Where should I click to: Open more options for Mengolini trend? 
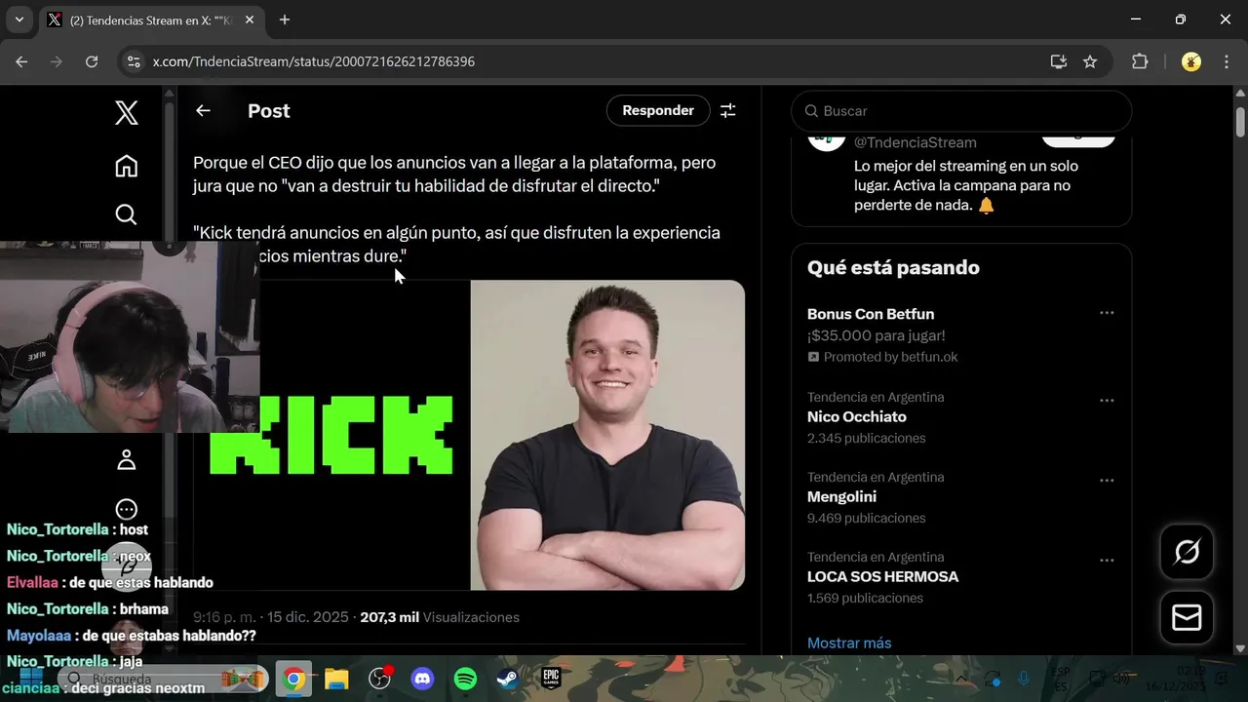[1107, 481]
